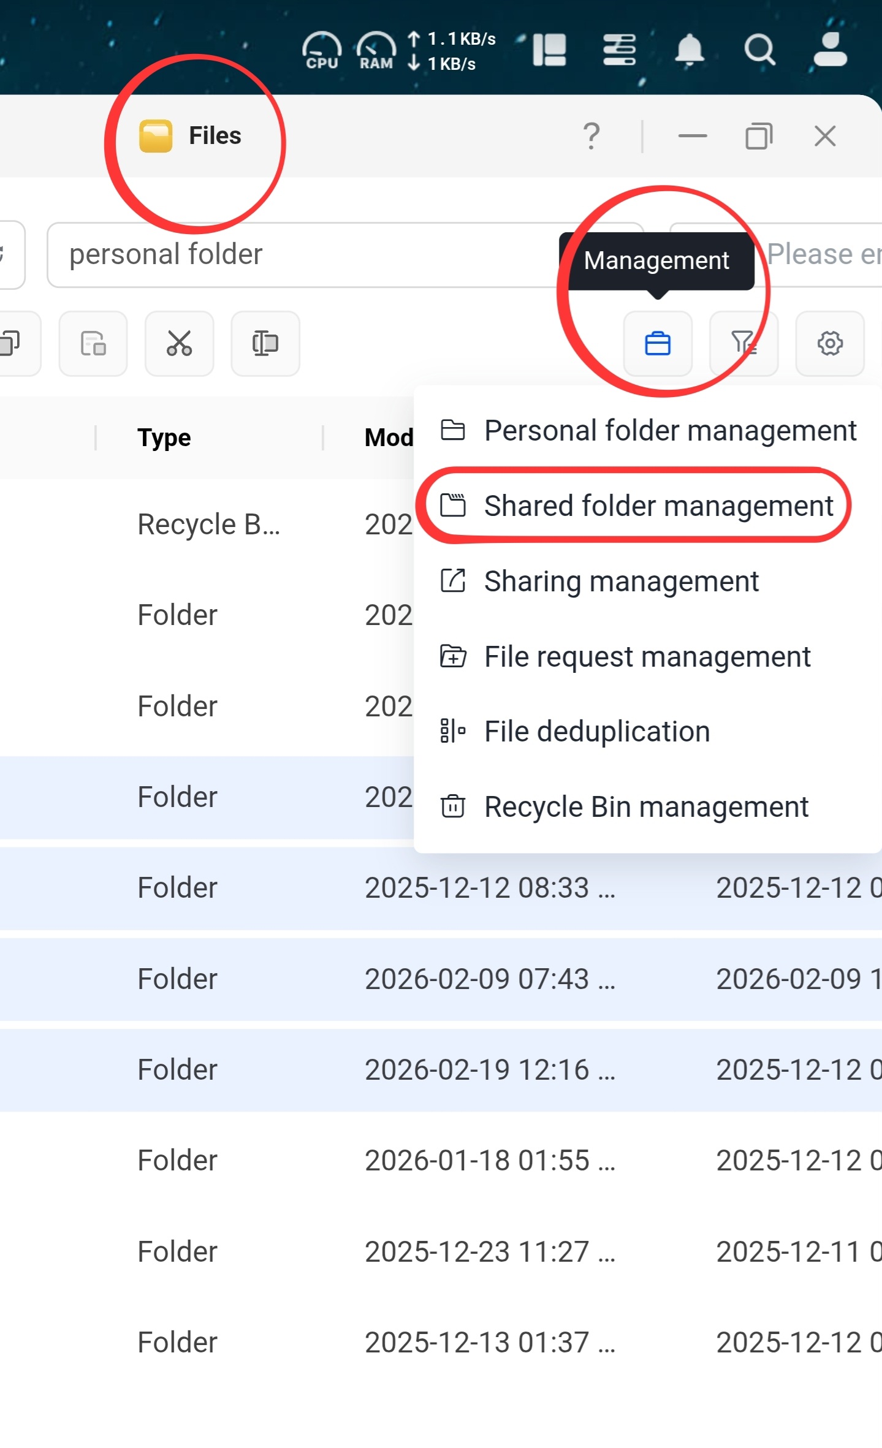Sort the list by Type column
This screenshot has height=1448, width=882.
[x=164, y=438]
